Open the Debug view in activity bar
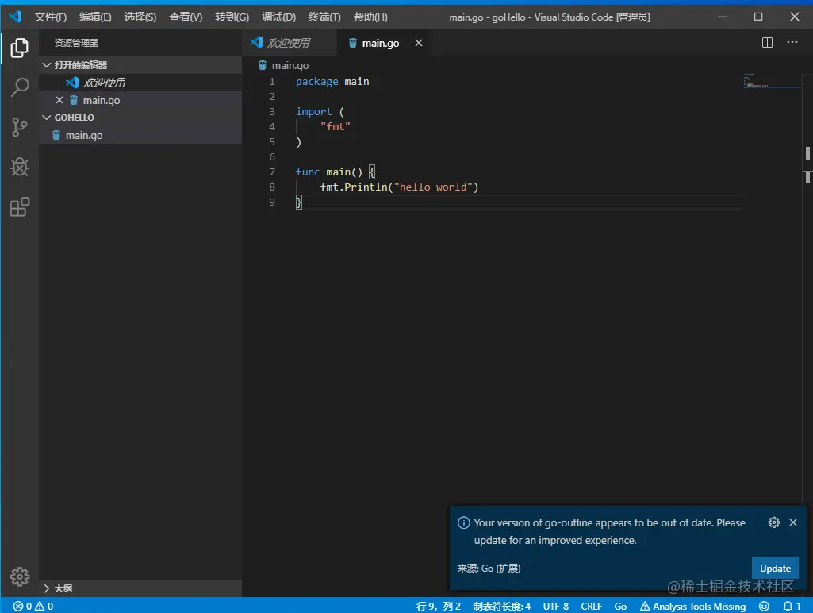 point(20,167)
